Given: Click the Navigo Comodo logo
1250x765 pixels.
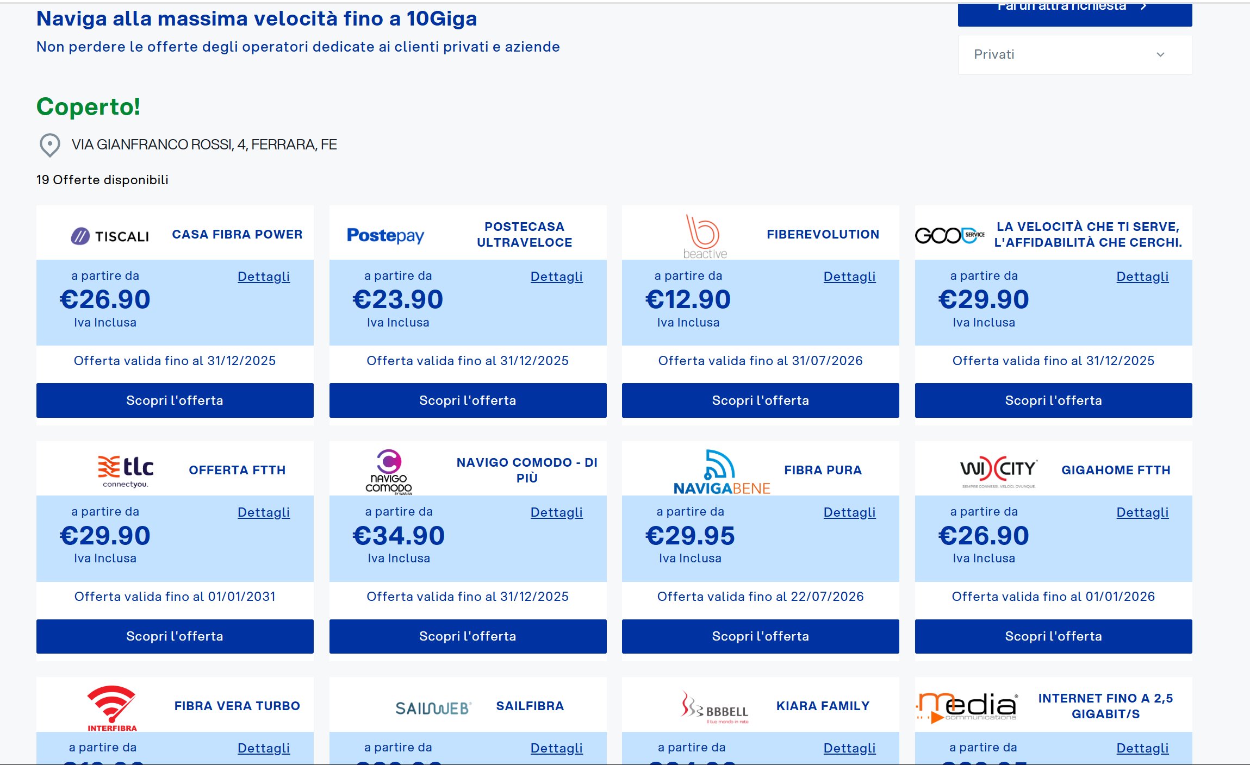Looking at the screenshot, I should [389, 471].
